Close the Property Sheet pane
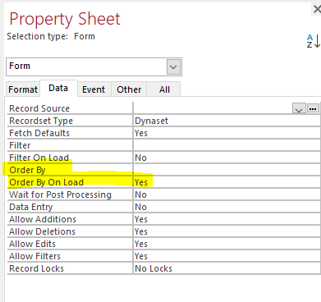The width and height of the screenshot is (321, 302). 317,9
